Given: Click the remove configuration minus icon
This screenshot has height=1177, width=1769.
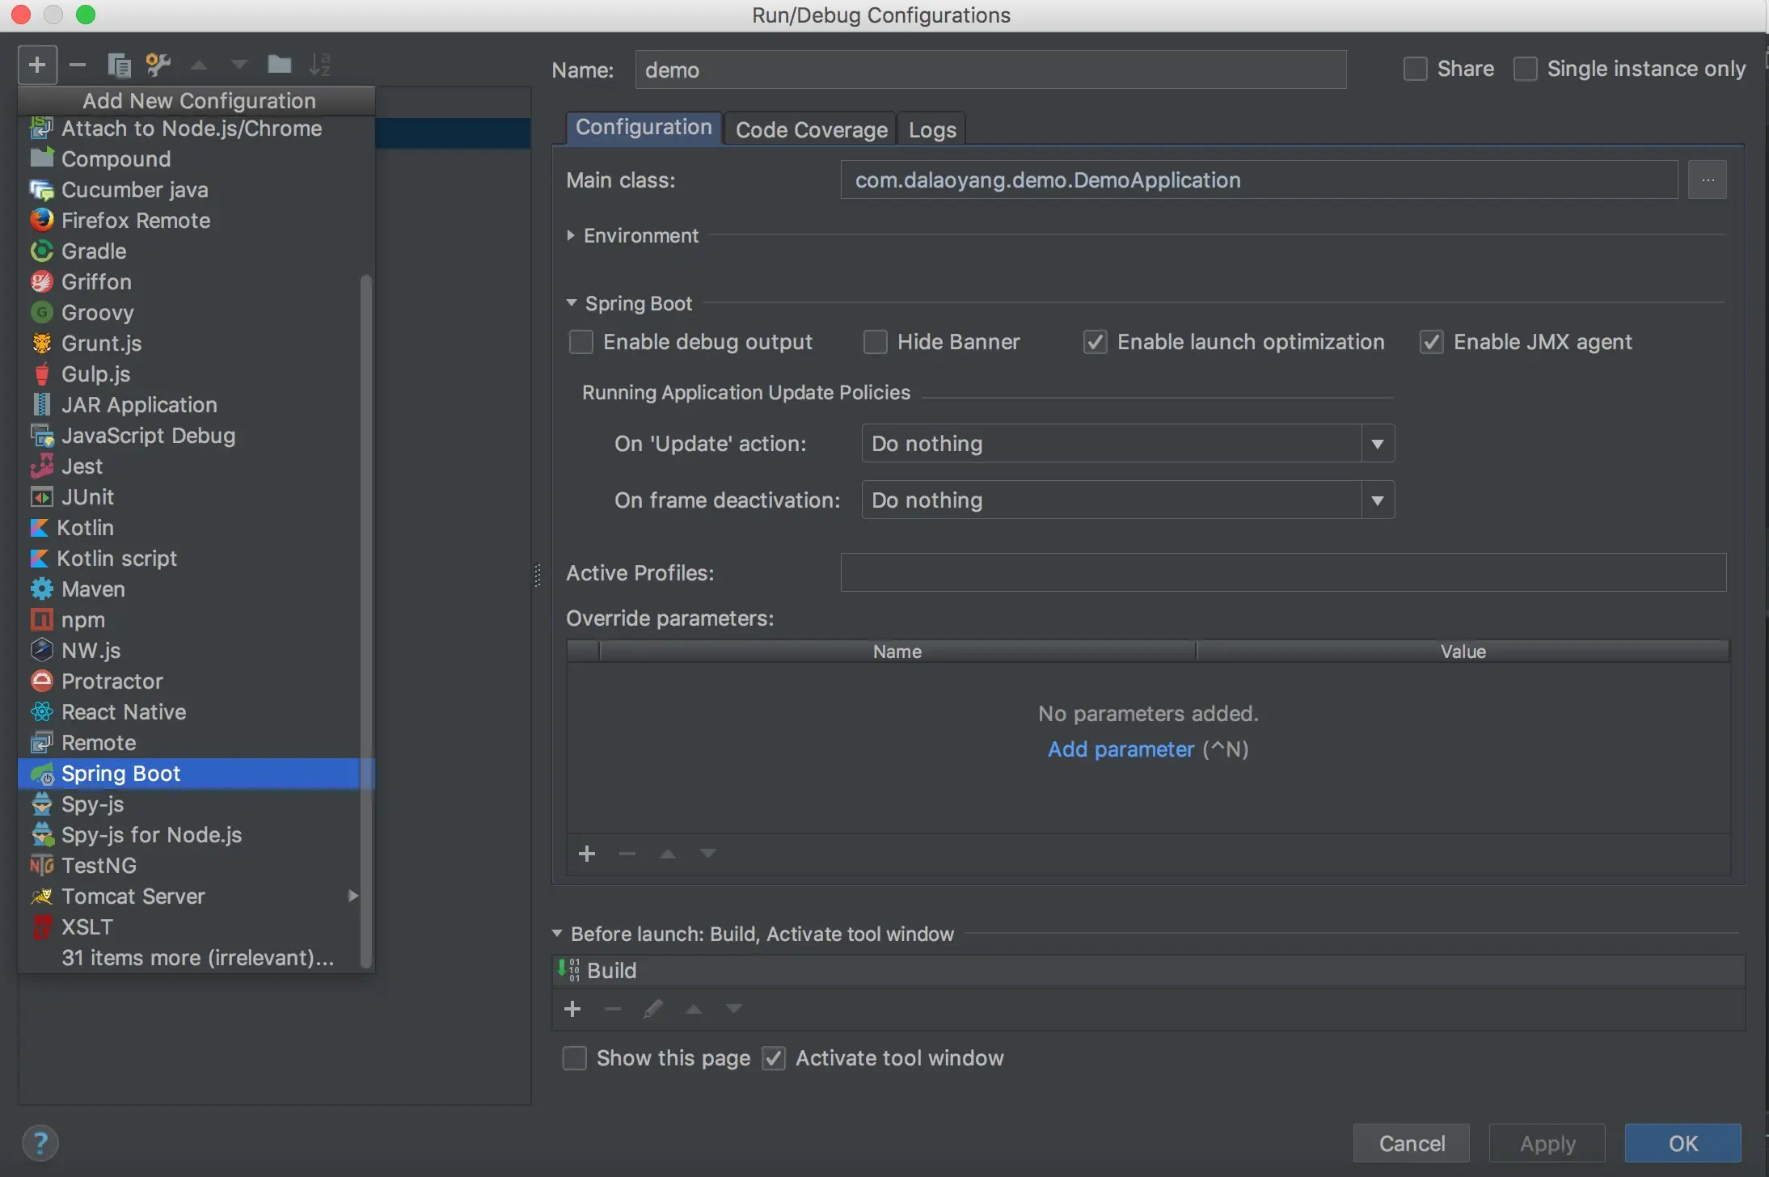Looking at the screenshot, I should point(78,65).
